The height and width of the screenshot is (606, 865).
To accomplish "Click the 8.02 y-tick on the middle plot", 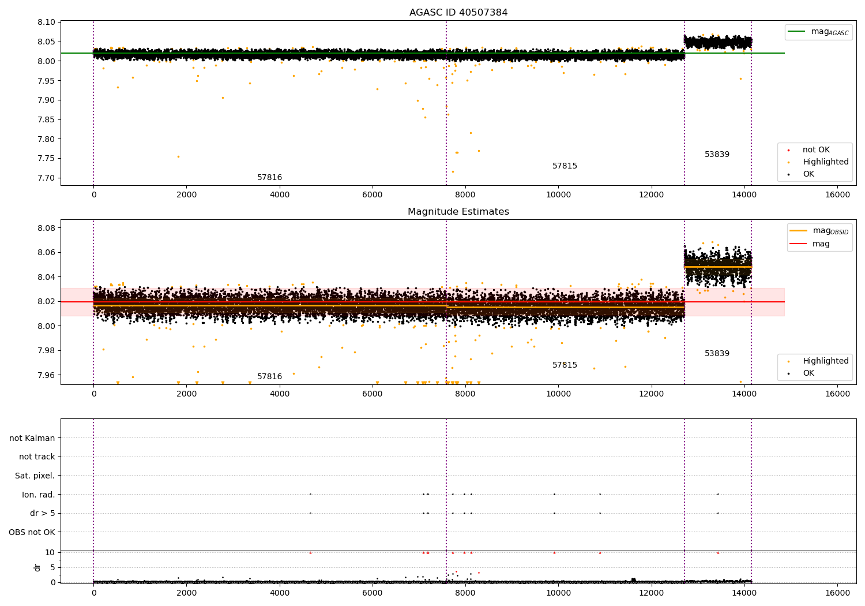I will click(x=46, y=302).
